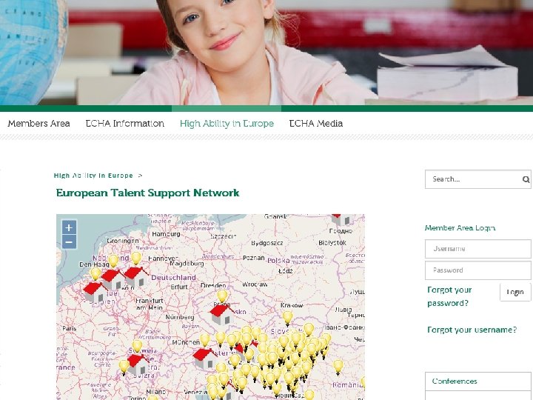This screenshot has width=533, height=400.
Task: Click the lightbulb marker near Krakow
Action: (287, 318)
